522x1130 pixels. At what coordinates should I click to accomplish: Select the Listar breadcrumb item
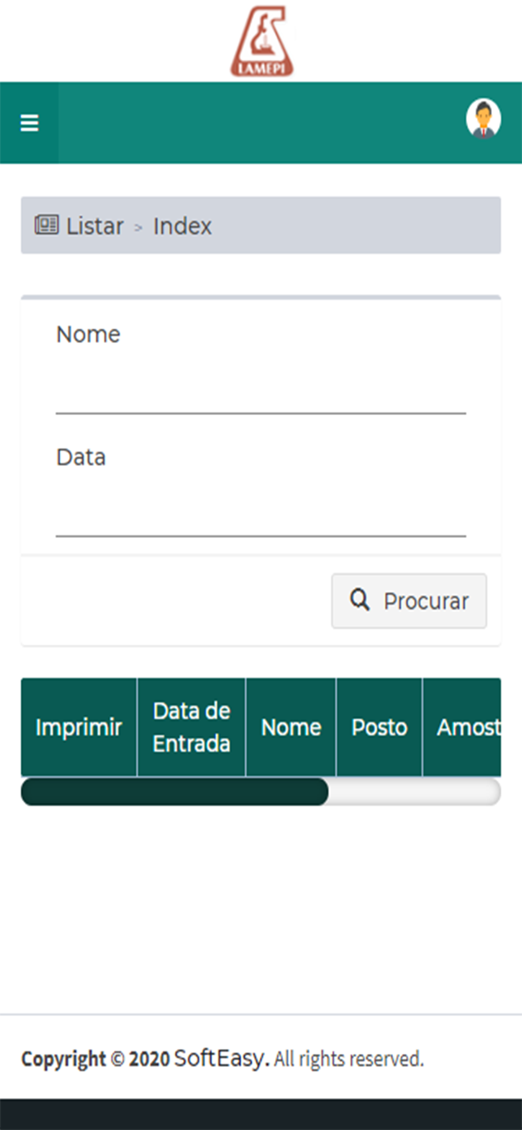tap(95, 226)
